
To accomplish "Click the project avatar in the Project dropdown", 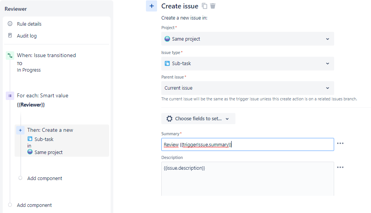I will pos(167,39).
